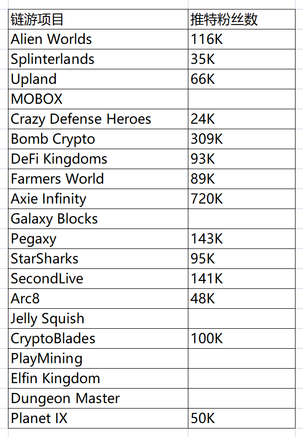Click the empty cell beside Jelly Squish
The image size is (303, 437).
point(242,319)
